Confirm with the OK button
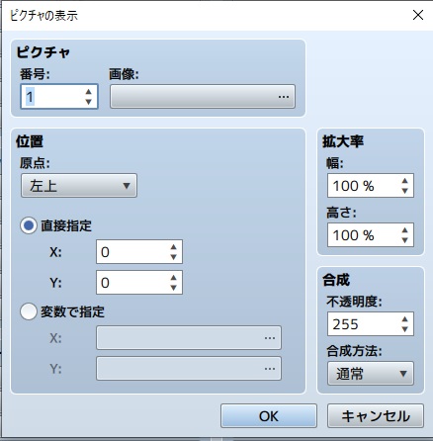 (x=269, y=416)
